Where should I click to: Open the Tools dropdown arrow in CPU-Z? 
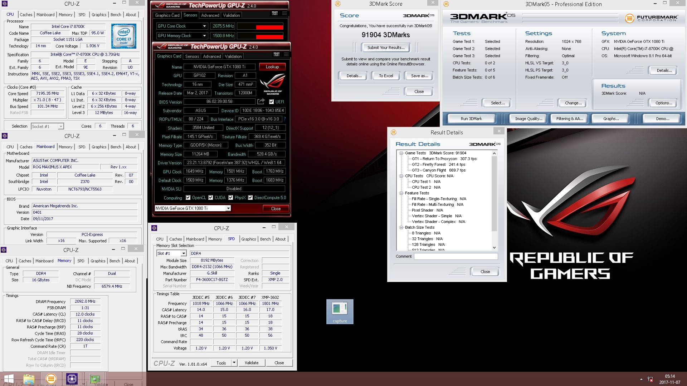pos(234,363)
